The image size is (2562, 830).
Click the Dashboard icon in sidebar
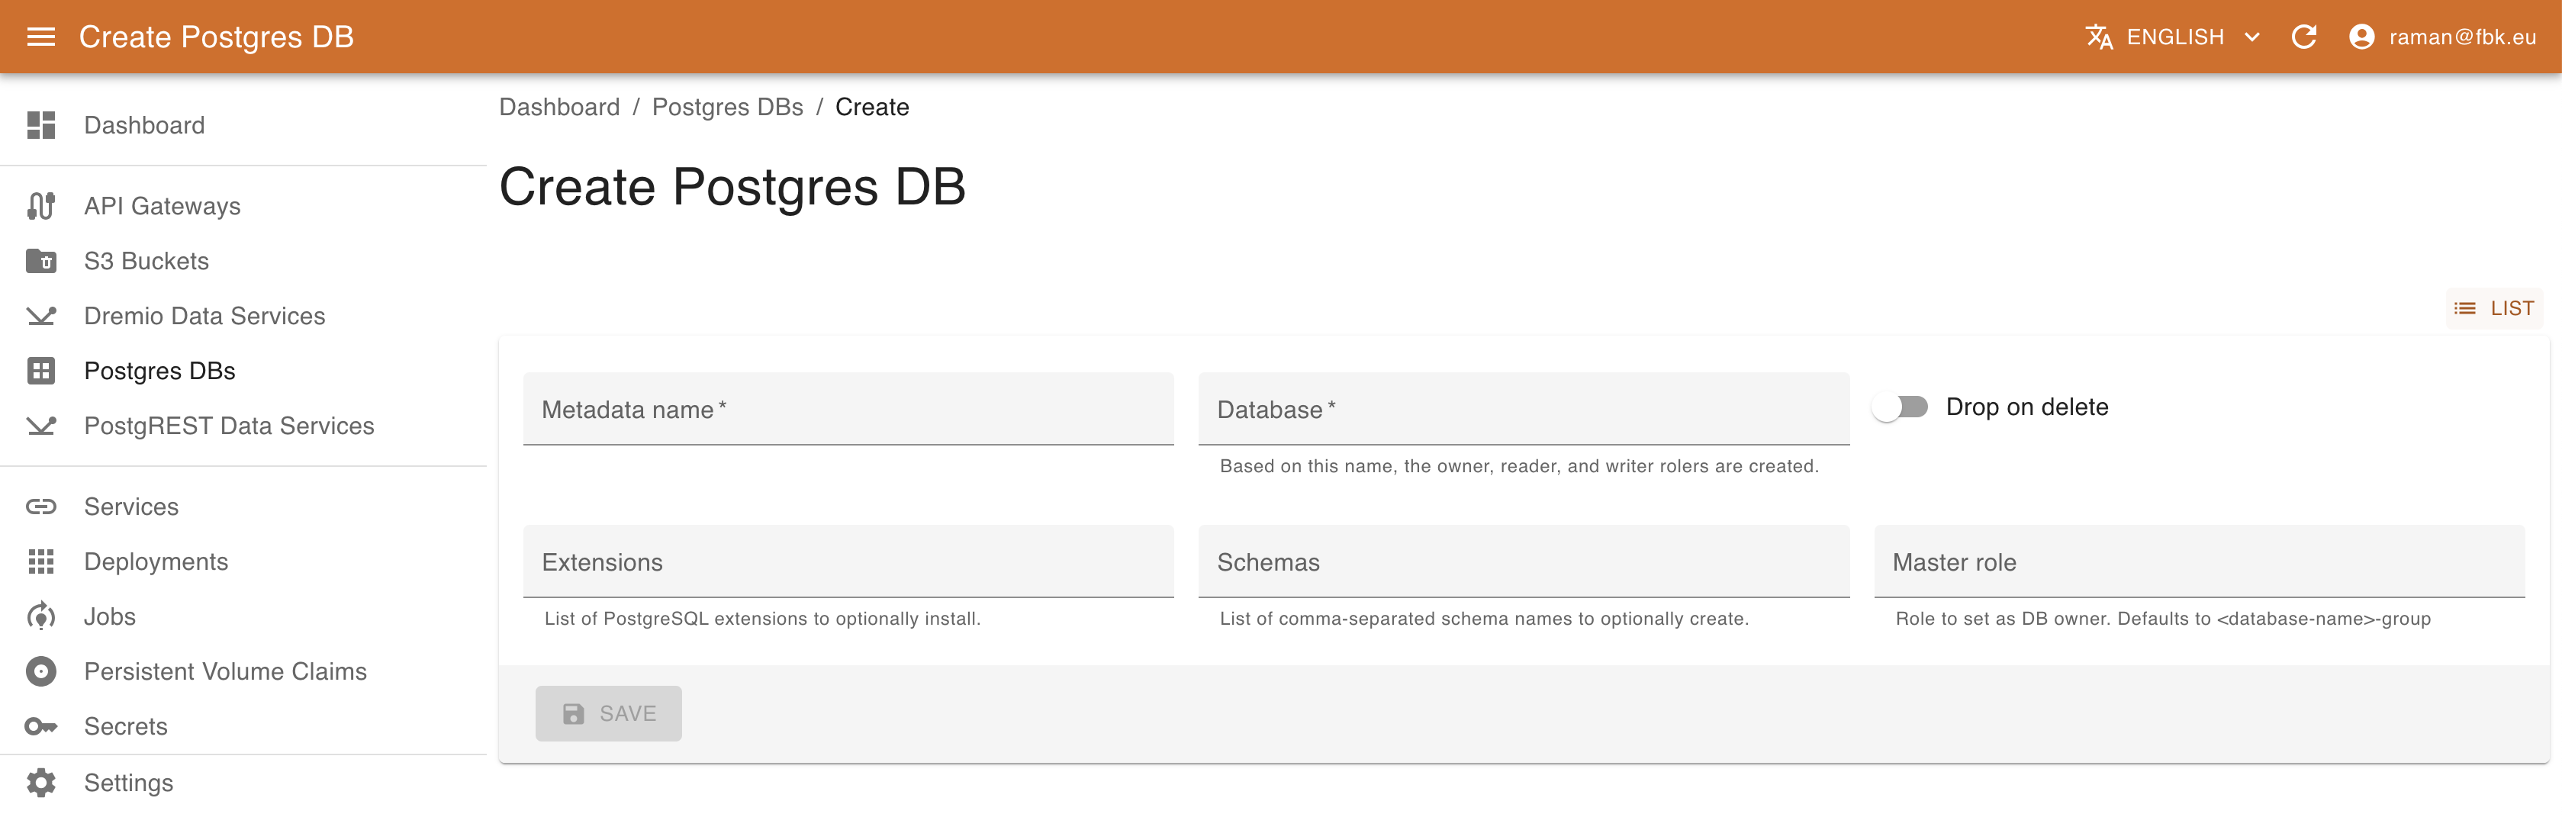click(x=43, y=124)
